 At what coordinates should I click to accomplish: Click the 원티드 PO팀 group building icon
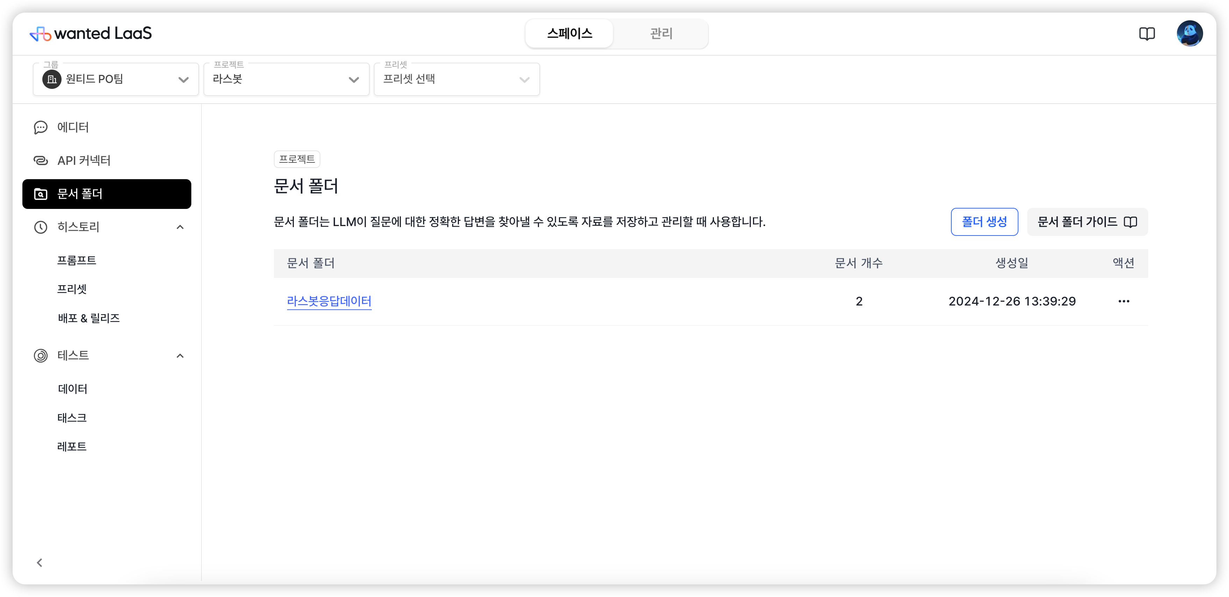pyautogui.click(x=52, y=79)
